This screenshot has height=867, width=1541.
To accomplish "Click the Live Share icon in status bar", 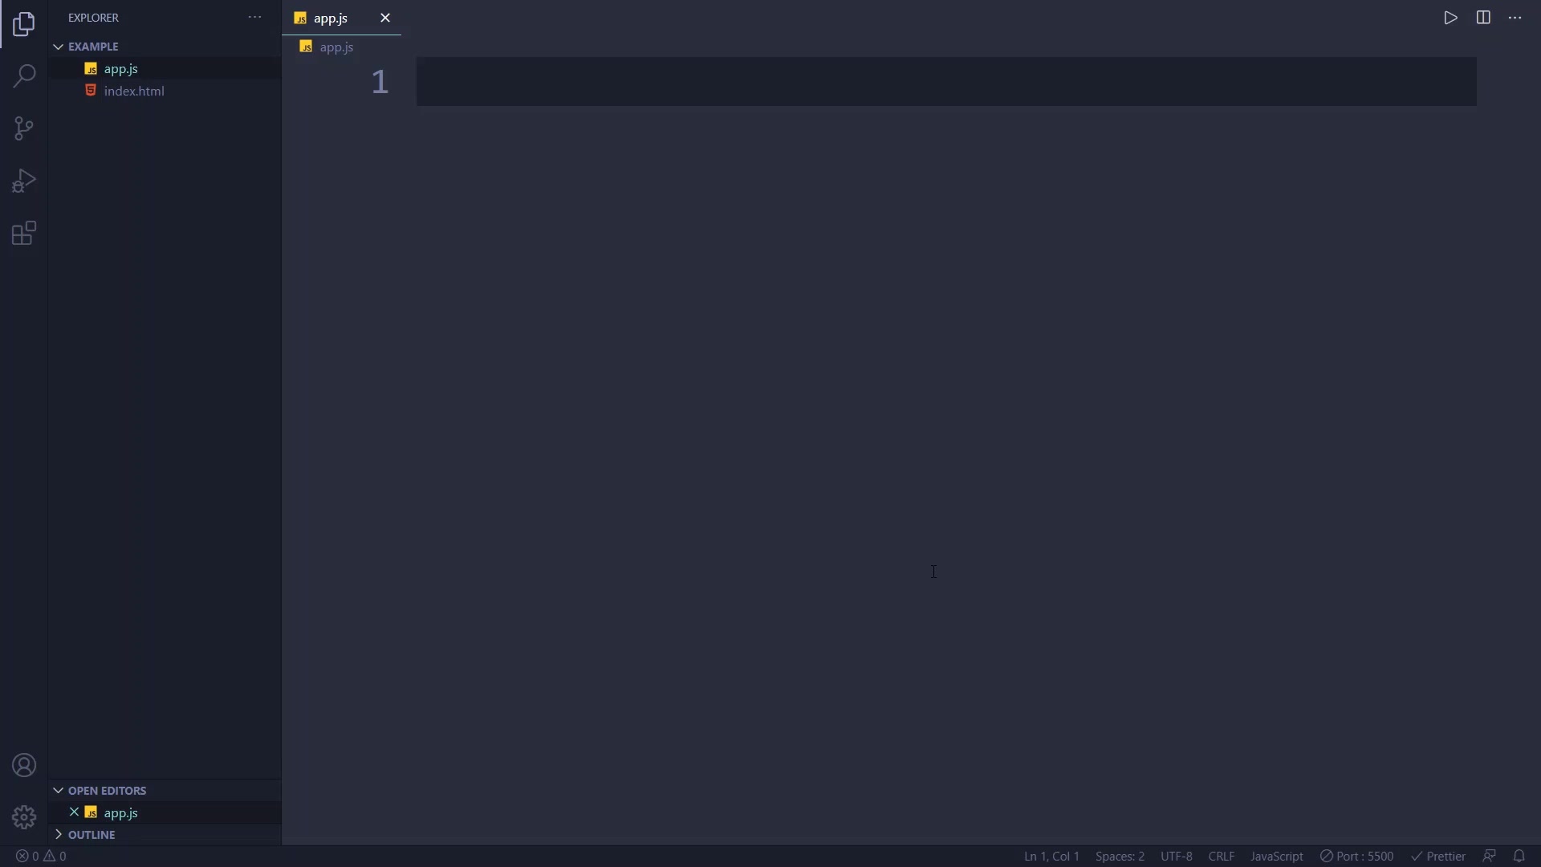I will [x=1490, y=856].
